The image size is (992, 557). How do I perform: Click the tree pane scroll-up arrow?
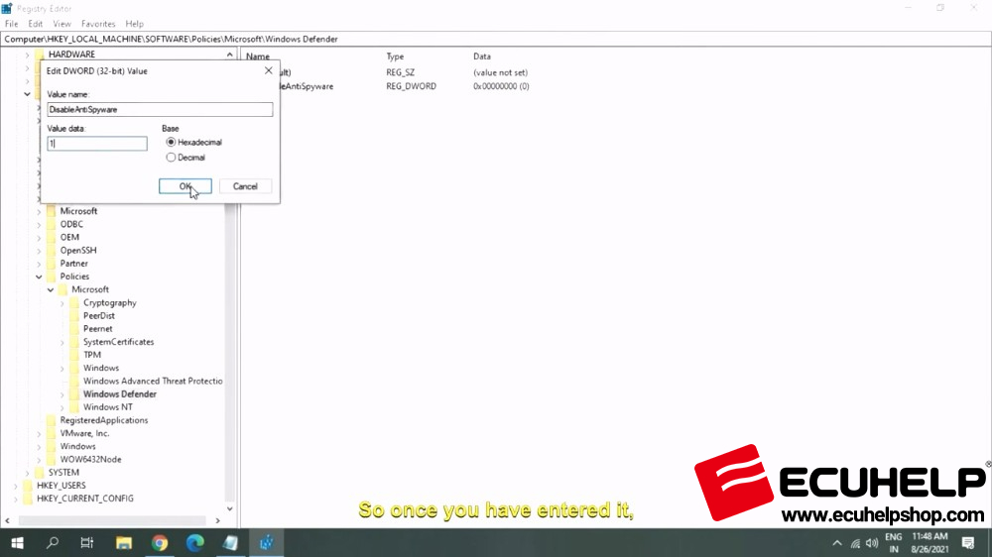click(x=230, y=55)
